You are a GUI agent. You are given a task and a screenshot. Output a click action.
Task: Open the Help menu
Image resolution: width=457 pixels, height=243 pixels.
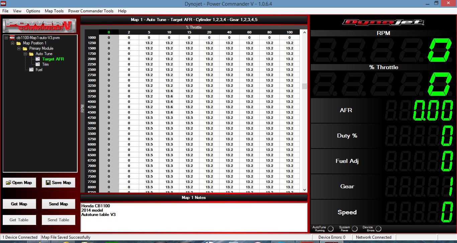tap(122, 11)
